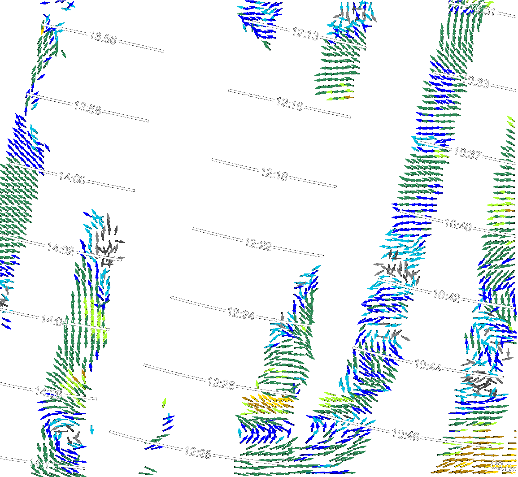Select the 14:02 time marker label

point(61,248)
